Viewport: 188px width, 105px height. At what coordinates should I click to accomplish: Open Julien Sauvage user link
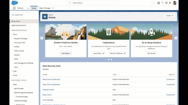click(48, 100)
